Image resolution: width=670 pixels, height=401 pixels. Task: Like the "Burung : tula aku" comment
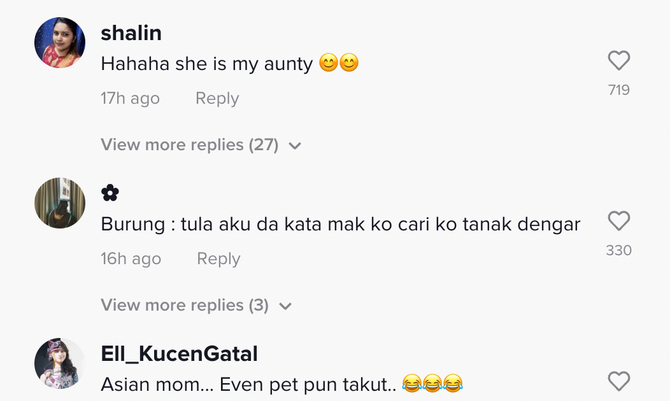pyautogui.click(x=618, y=222)
